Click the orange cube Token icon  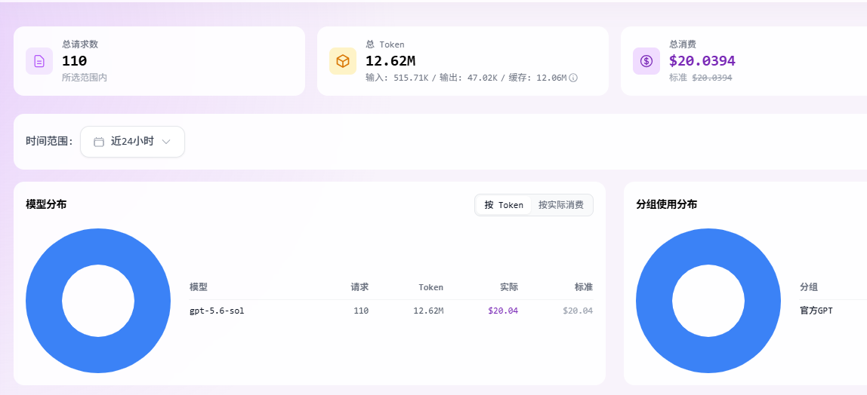click(x=343, y=61)
